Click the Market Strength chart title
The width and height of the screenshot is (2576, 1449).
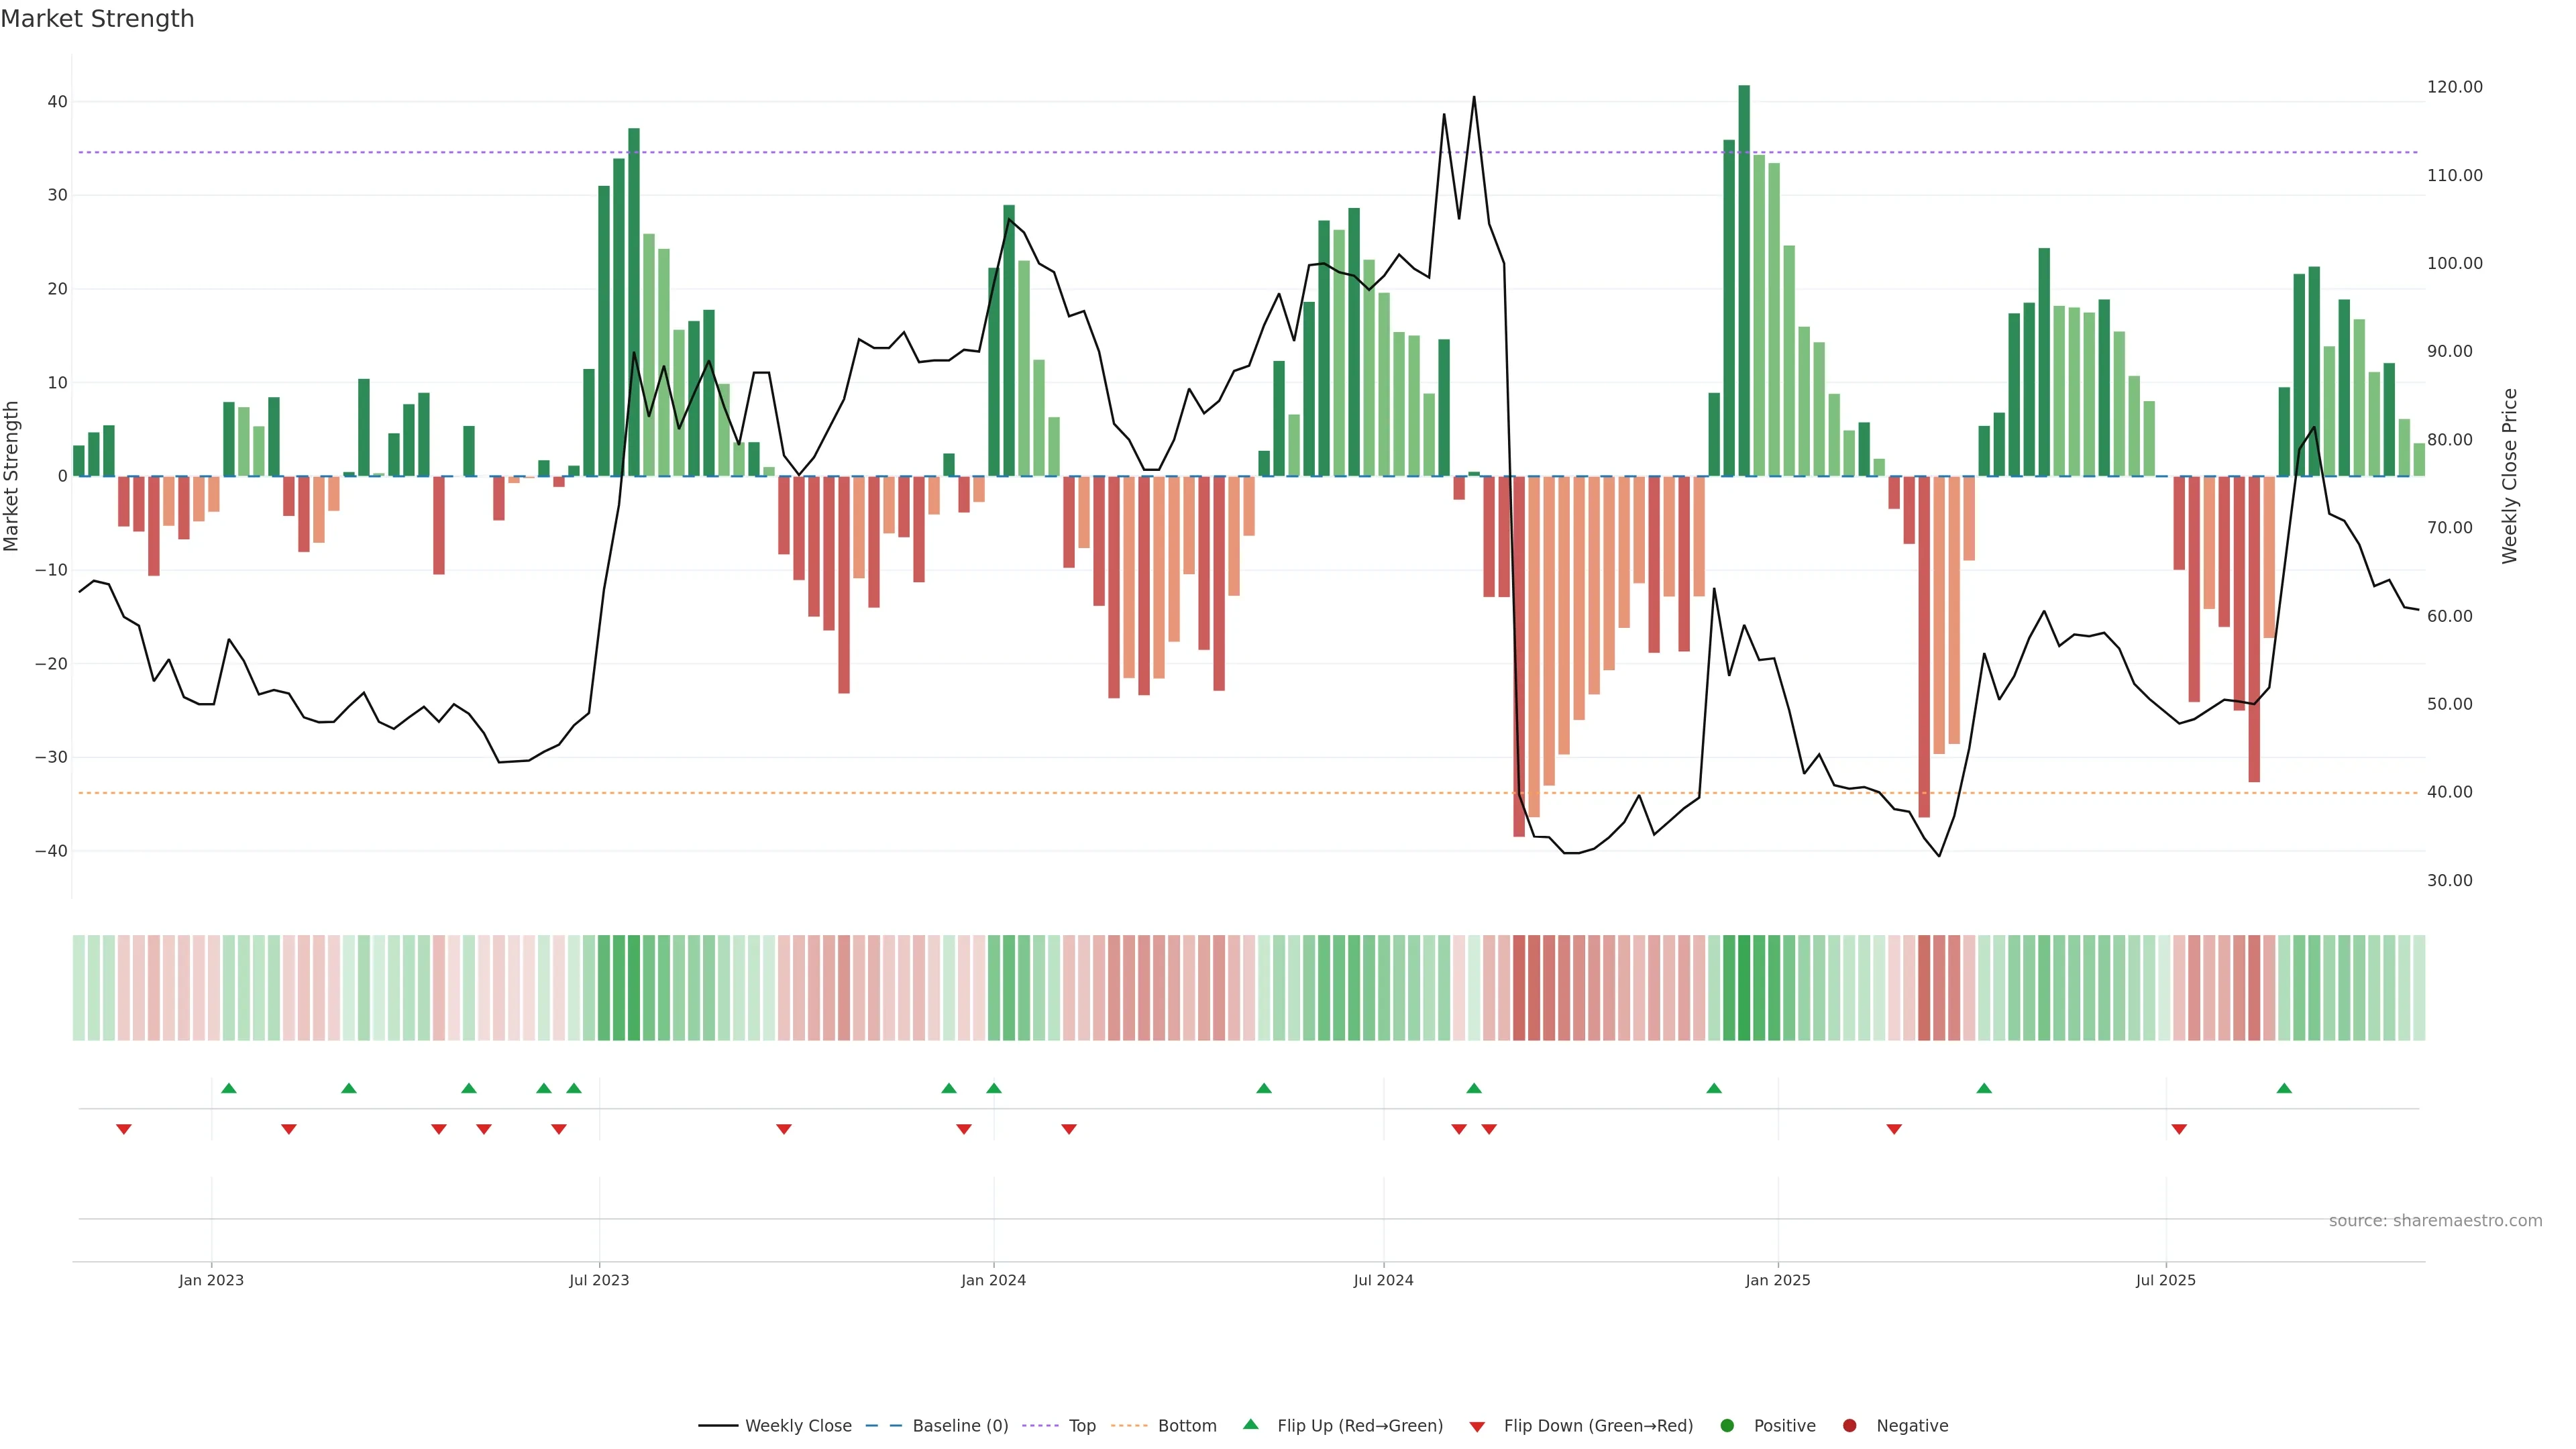pos(97,19)
